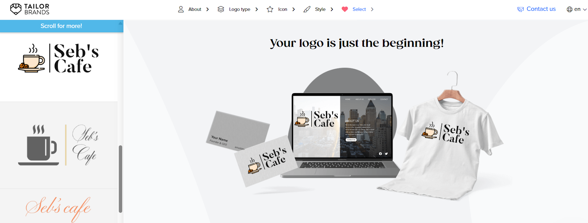Click the Scroll for more! banner
Screen dimensions: 588x223
tap(61, 26)
